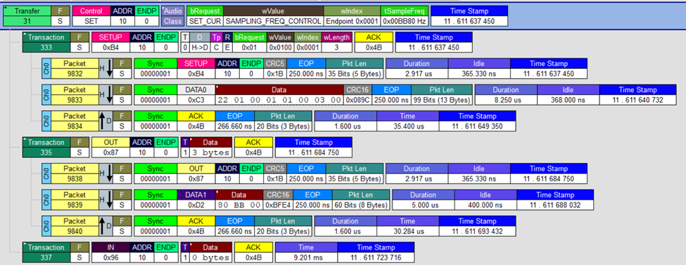Viewport: 686px width, 265px height.
Task: Click the SAMPLING_FREQ_CONTROL wValue cell
Action: click(x=274, y=16)
